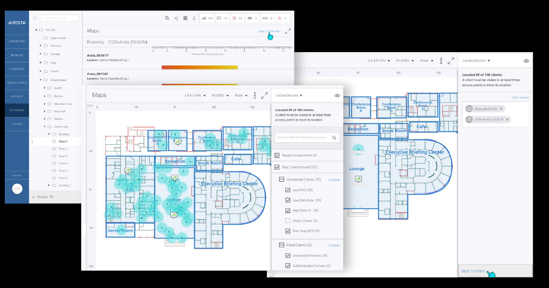
Task: Remove the C120-Arista device chip
Action: click(x=507, y=120)
